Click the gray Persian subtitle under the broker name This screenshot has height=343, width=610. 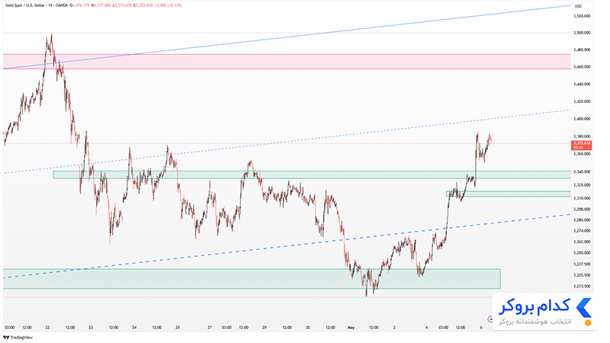tap(535, 322)
